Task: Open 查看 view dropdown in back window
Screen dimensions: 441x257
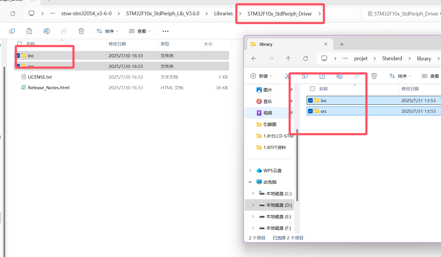Action: point(140,31)
